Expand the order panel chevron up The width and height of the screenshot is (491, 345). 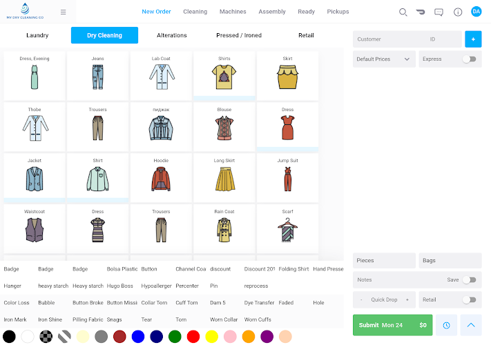pos(471,325)
